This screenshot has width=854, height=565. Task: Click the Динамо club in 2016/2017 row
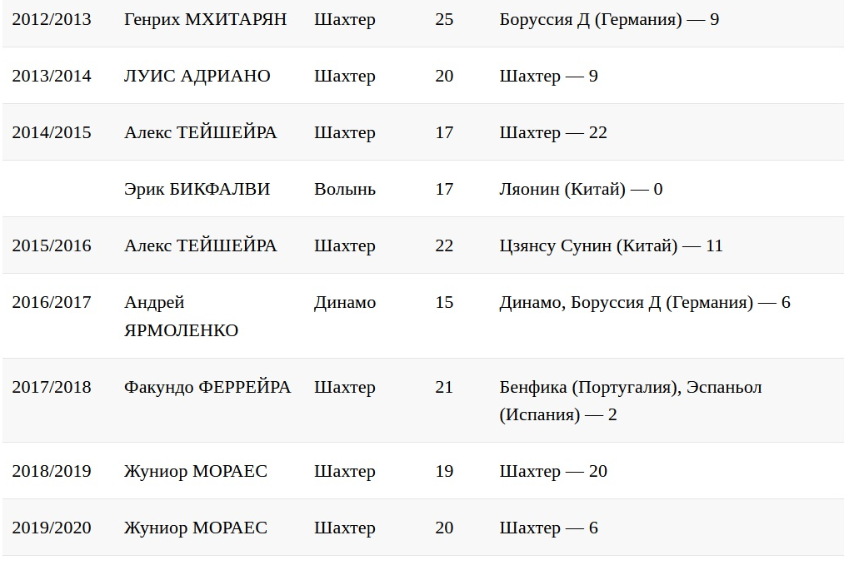(x=345, y=302)
